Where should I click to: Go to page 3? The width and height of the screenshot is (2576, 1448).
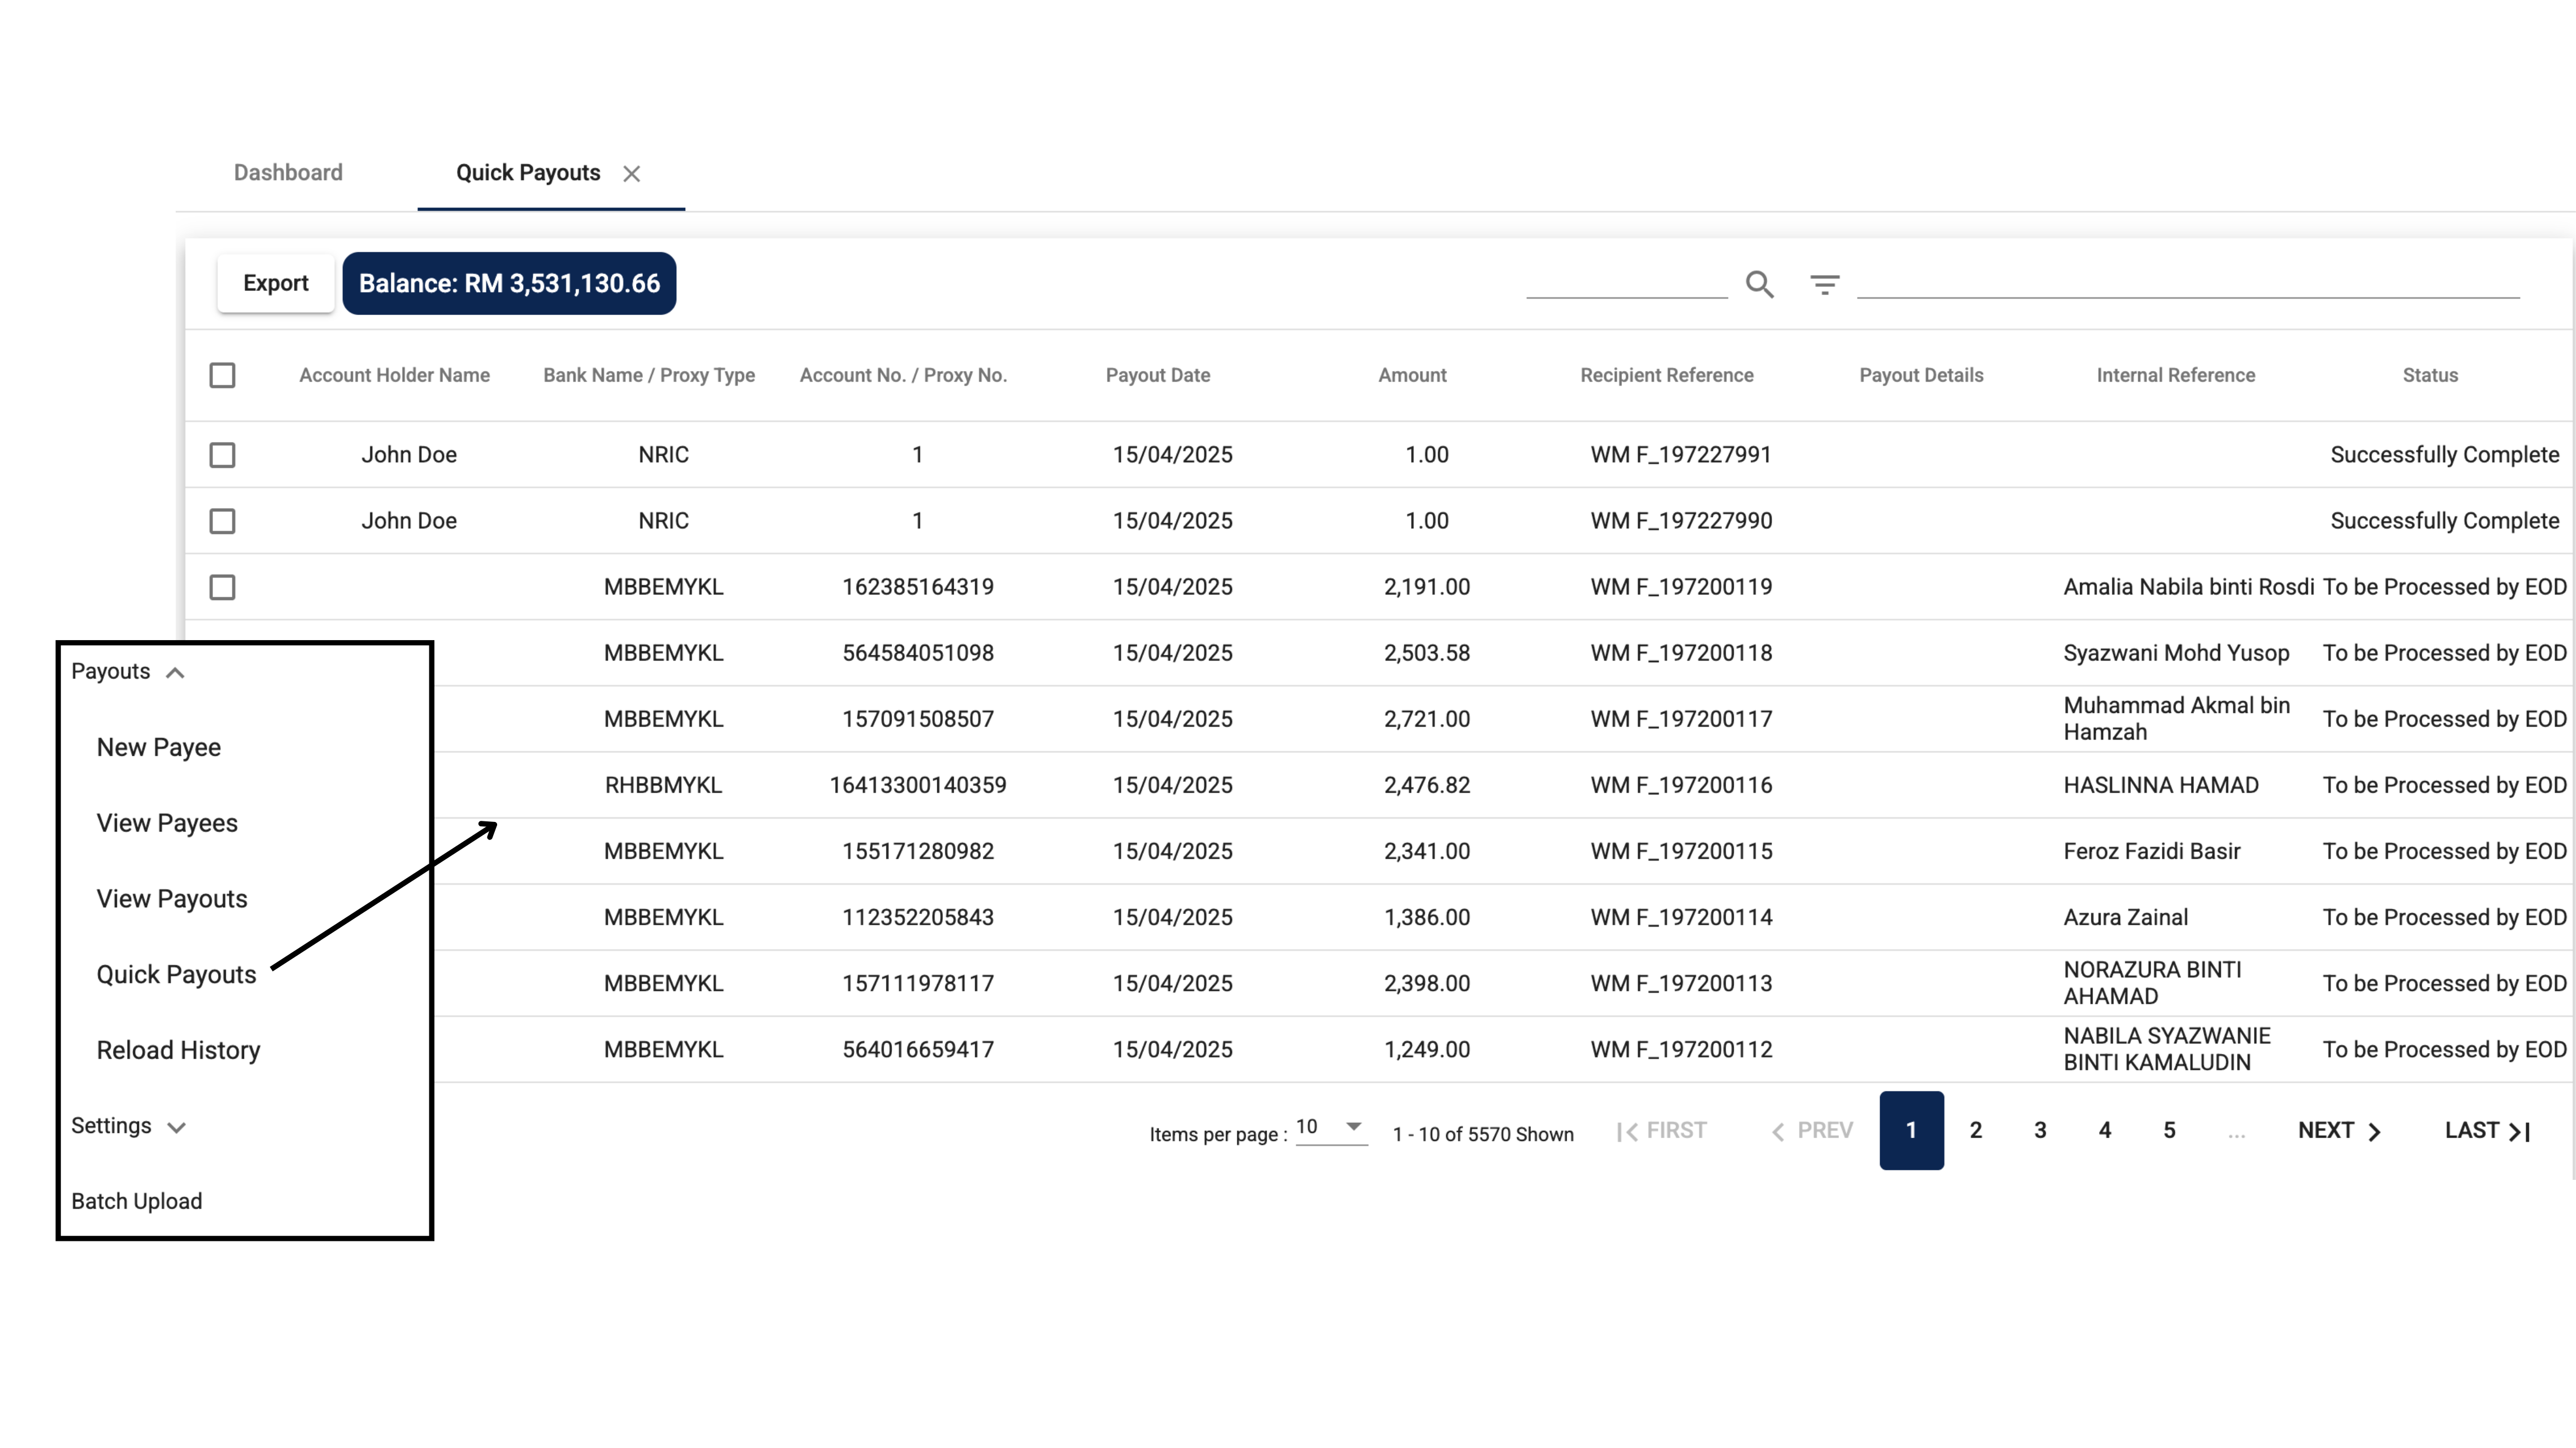(x=2040, y=1130)
